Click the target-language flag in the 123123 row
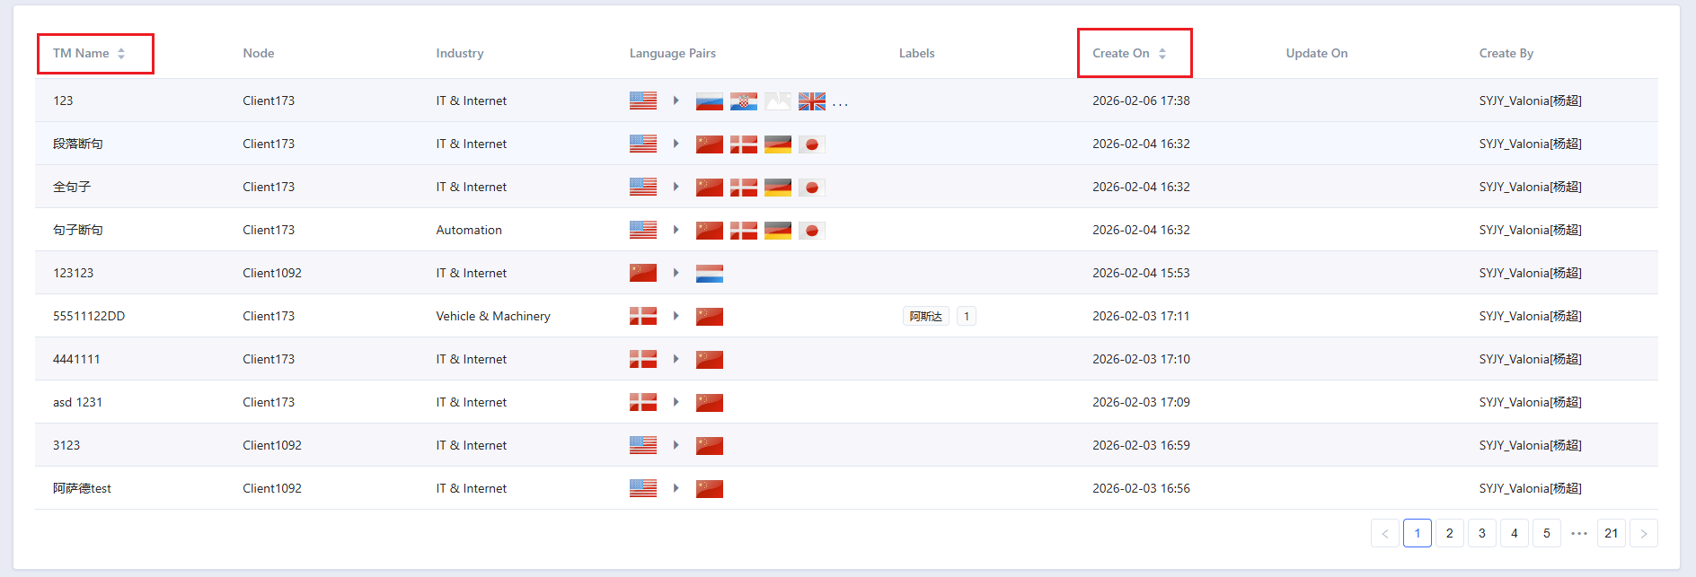Image resolution: width=1696 pixels, height=577 pixels. tap(710, 274)
